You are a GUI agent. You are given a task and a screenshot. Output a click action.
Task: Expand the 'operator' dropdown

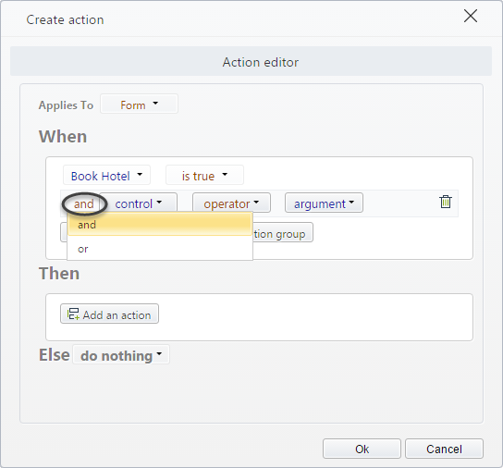[231, 203]
